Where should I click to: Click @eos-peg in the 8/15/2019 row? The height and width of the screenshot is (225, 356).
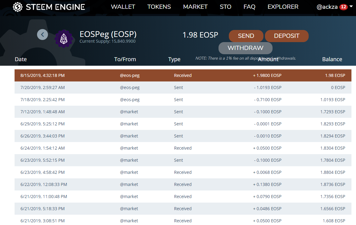tap(130, 75)
